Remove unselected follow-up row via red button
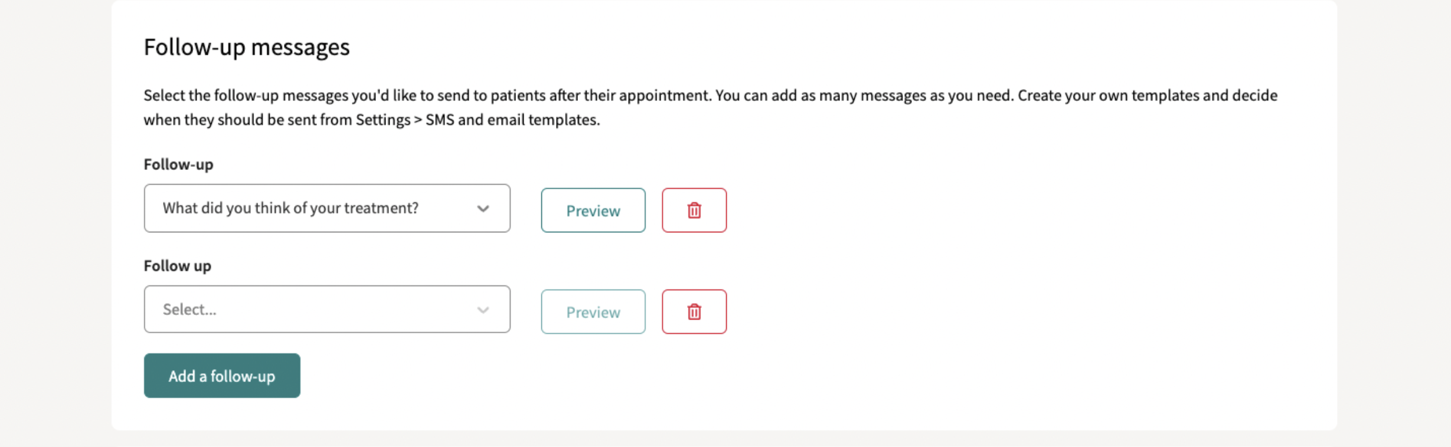This screenshot has height=447, width=1451. click(694, 312)
